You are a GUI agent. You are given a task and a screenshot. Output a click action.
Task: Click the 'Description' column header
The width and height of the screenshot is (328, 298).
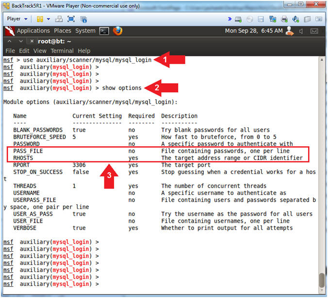click(179, 116)
